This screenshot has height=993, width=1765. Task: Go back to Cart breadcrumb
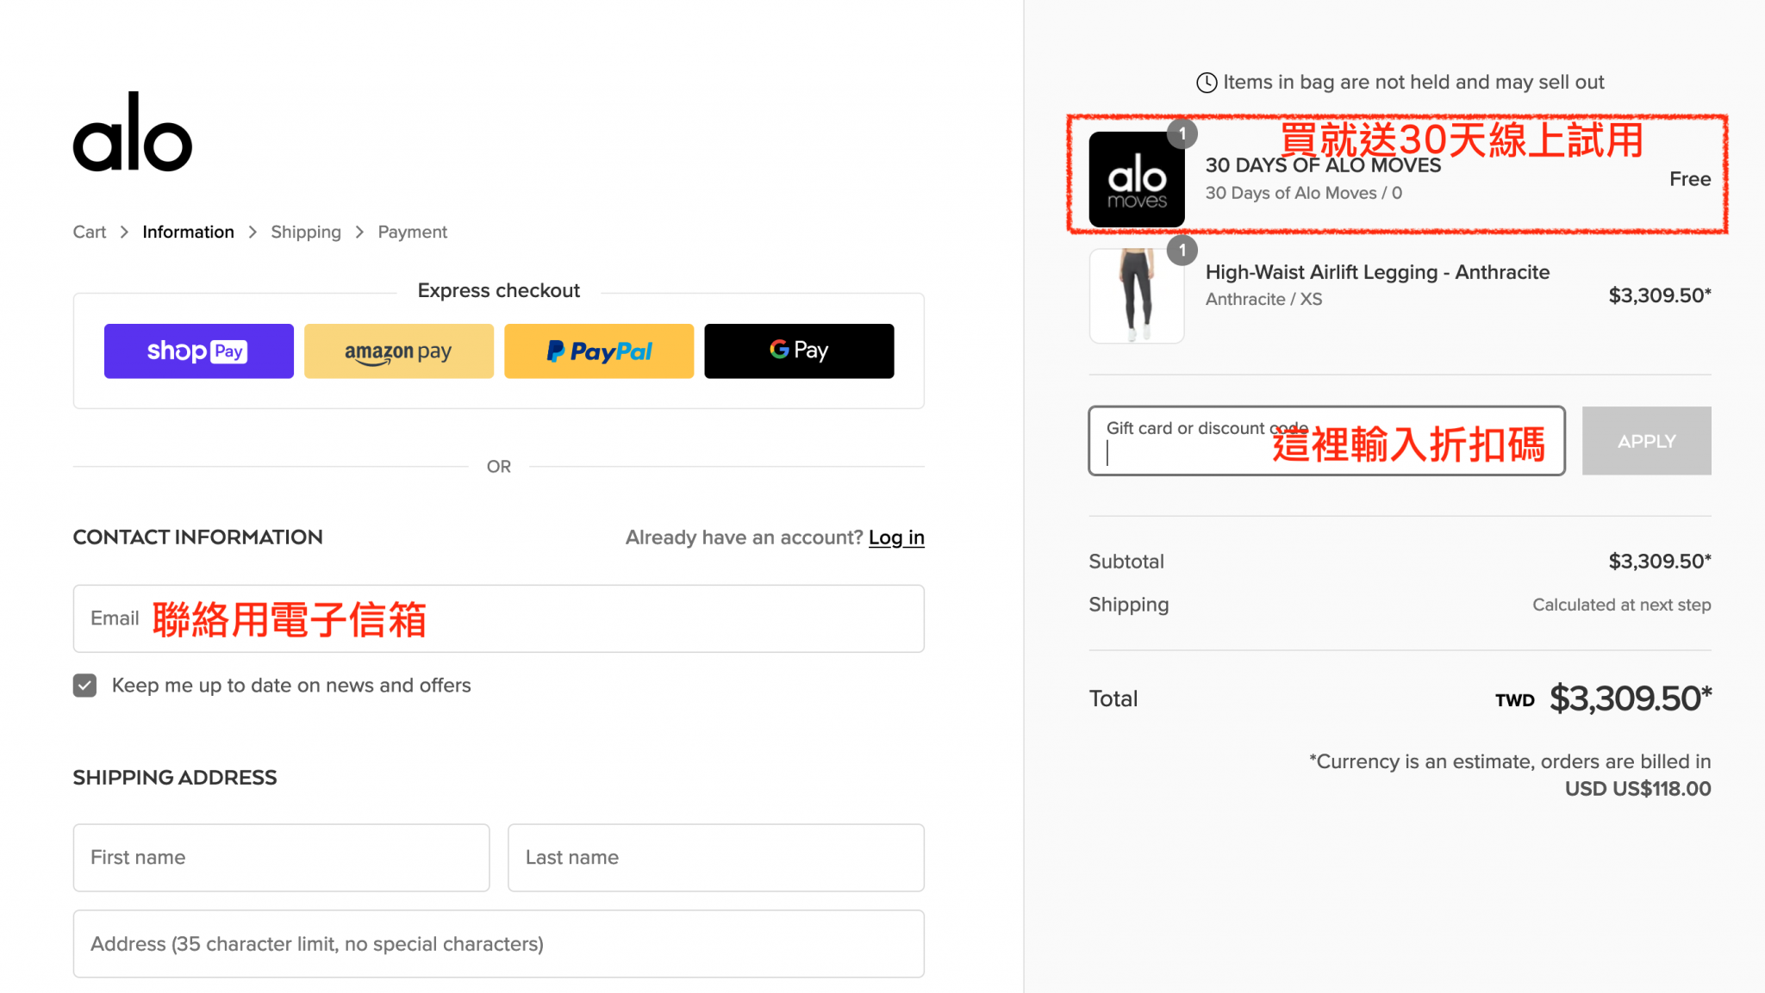coord(90,232)
